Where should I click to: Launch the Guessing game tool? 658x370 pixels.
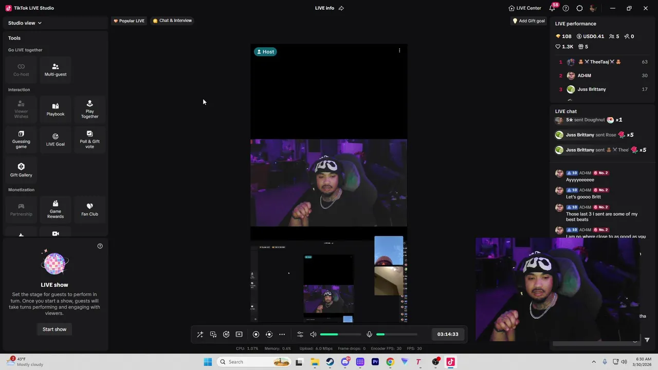click(x=21, y=139)
